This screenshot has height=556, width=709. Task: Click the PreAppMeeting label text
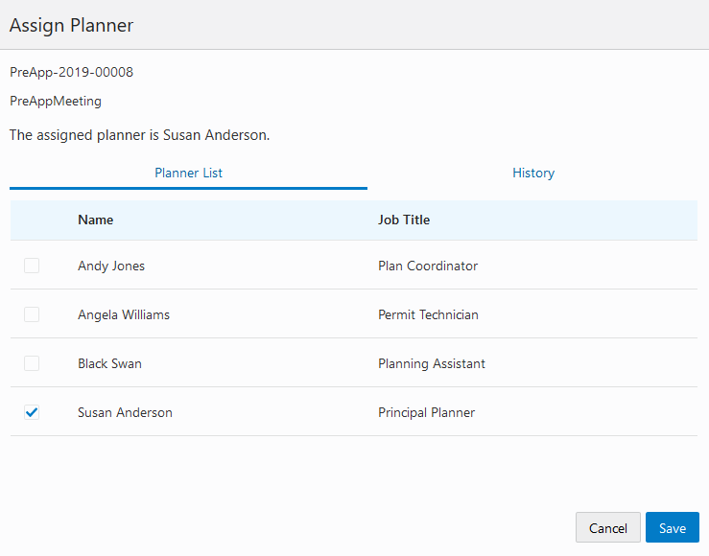pyautogui.click(x=56, y=101)
